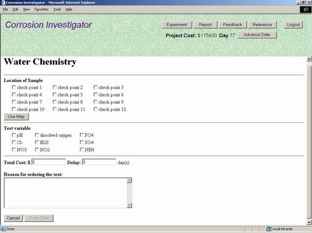Screen dimensions: 312x233
Task: Select check point 7 checkbox
Action: click(14, 102)
